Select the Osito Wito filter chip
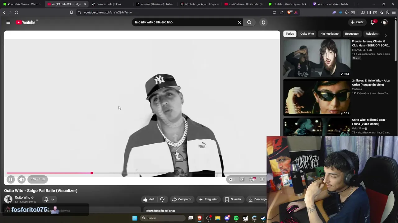 click(x=307, y=34)
